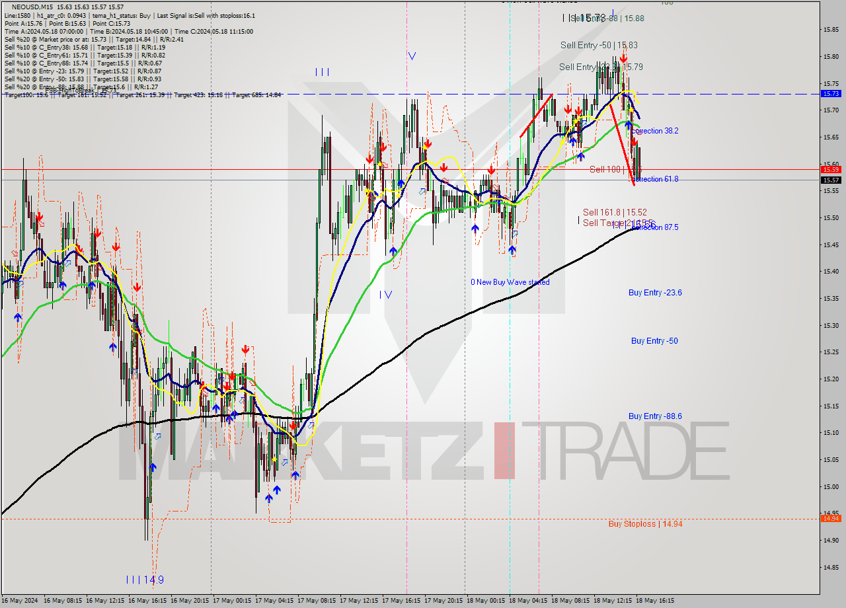
Task: Click the dark 15.57 current price tag
Action: 830,180
